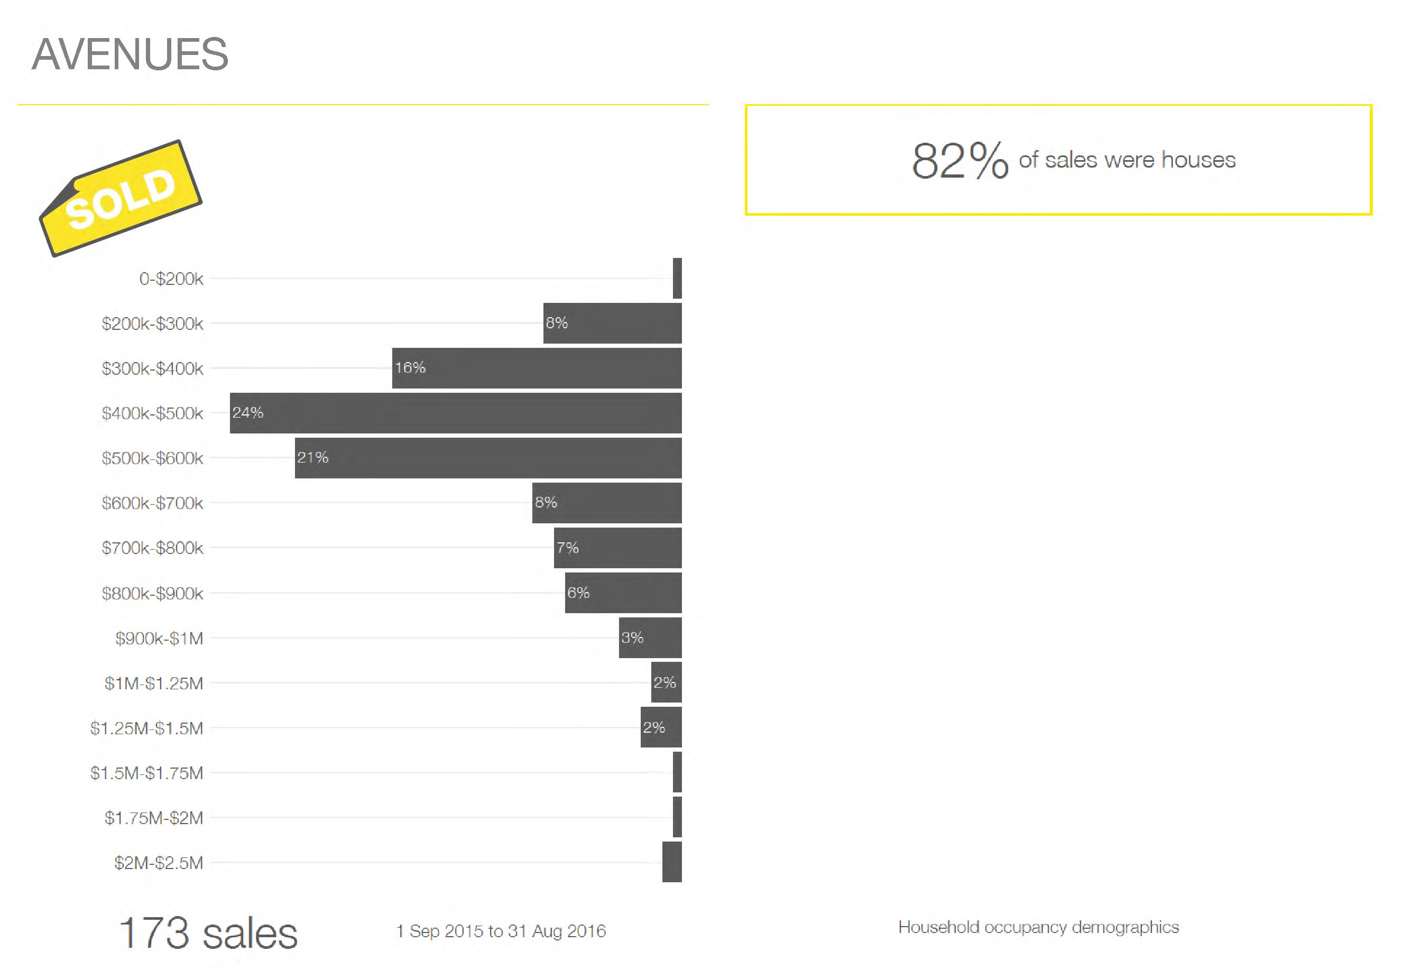Viewport: 1412px width, 970px height.
Task: Click the small bar for 0-$200k
Action: click(677, 279)
